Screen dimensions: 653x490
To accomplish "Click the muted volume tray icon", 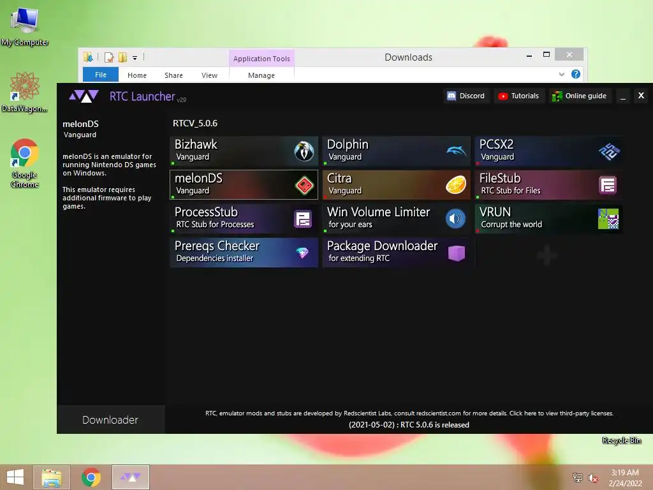I will pyautogui.click(x=593, y=478).
